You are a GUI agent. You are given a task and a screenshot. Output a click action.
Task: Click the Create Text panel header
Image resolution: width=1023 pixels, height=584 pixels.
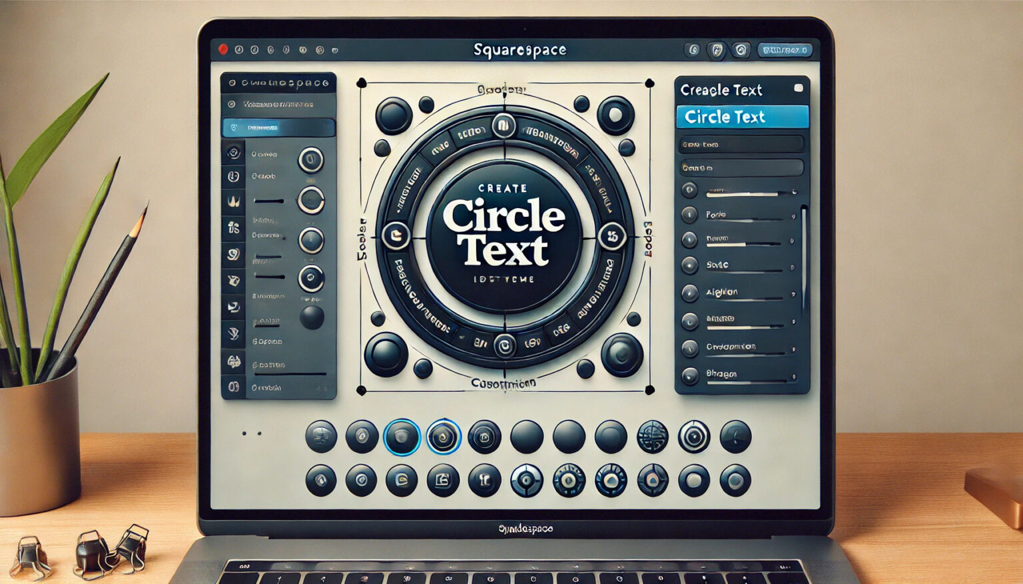[x=723, y=89]
